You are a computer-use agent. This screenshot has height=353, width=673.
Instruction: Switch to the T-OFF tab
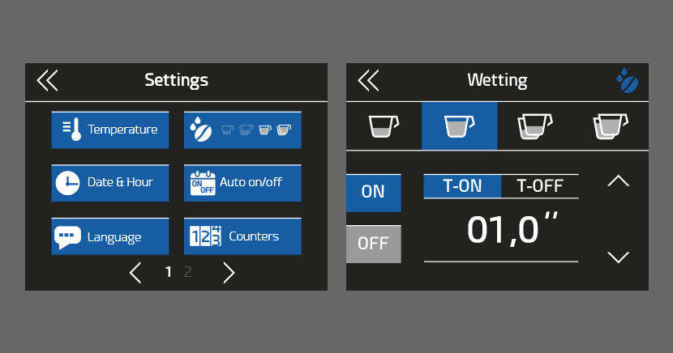coord(540,186)
